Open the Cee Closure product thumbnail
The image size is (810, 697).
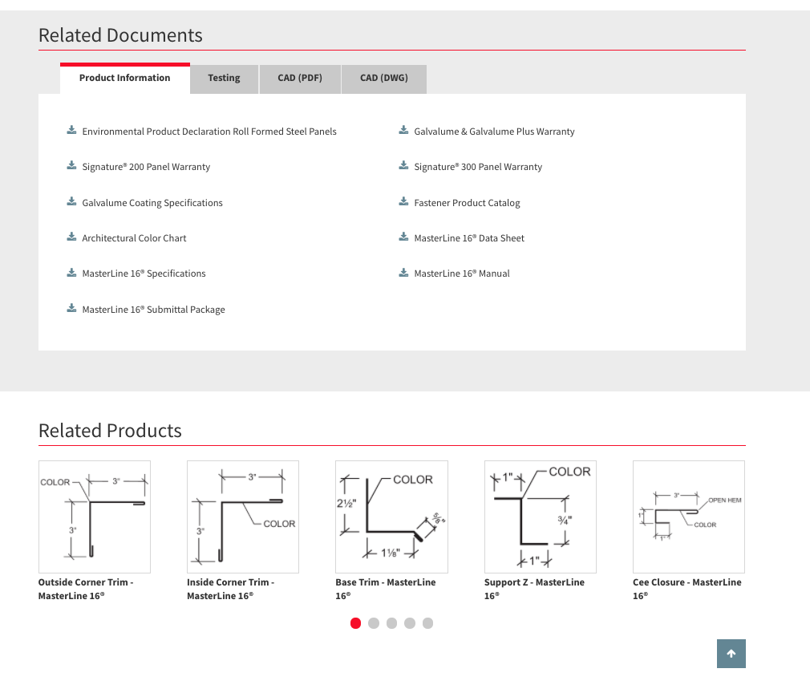point(689,517)
